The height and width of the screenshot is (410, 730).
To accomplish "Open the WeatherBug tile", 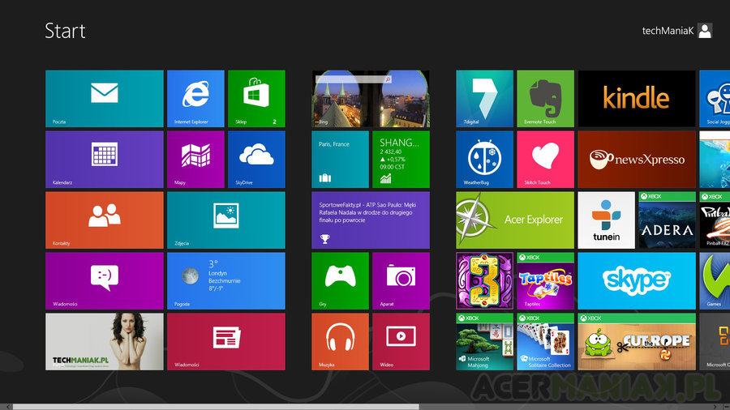I will click(485, 160).
